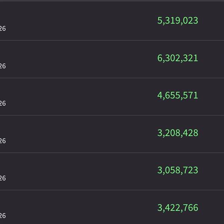Image resolution: width=224 pixels, height=224 pixels.
Task: Click the "26" text in the 6,302,321 row
Action: (3, 66)
